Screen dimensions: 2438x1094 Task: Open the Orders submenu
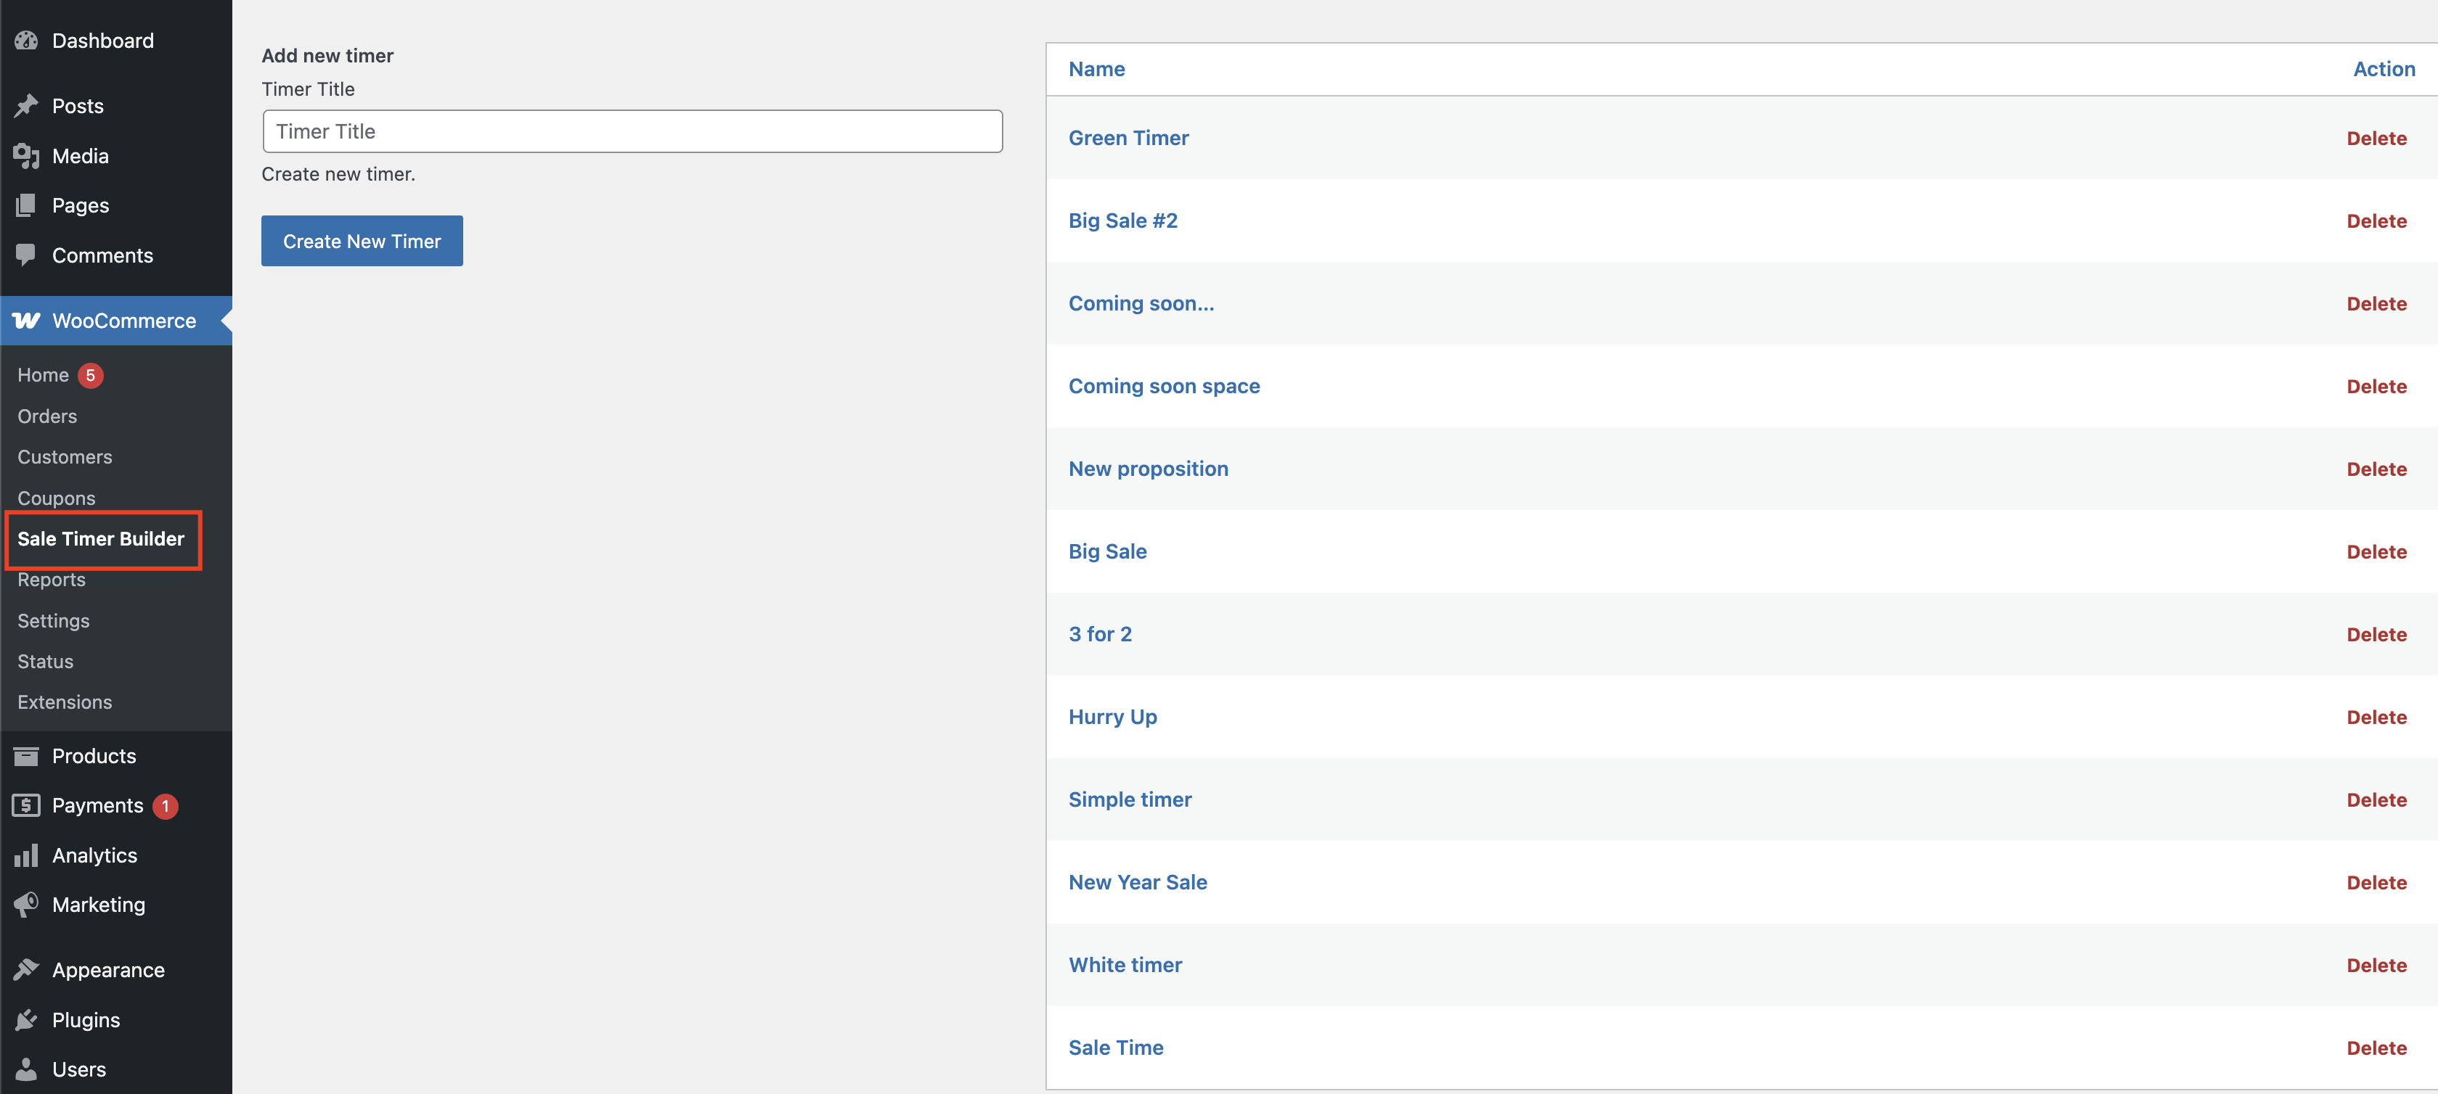47,416
